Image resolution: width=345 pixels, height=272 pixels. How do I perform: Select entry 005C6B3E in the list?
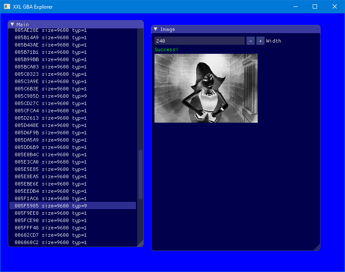(73, 89)
